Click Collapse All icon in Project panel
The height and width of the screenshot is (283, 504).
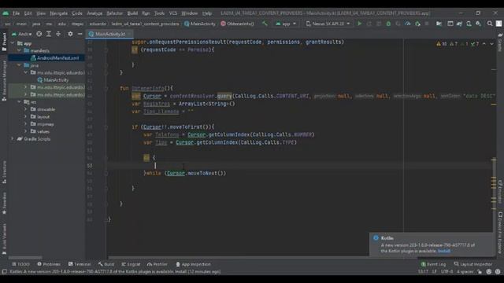[58, 34]
